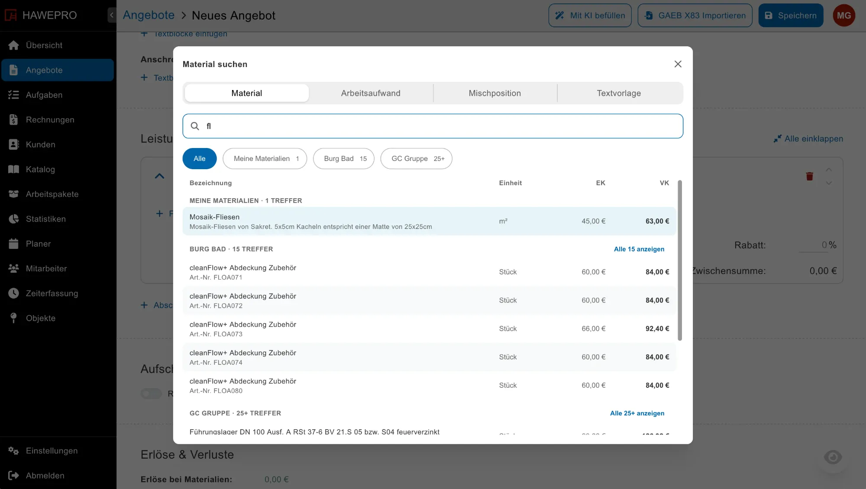Collapse the sidebar with the chevron
The height and width of the screenshot is (489, 866).
pyautogui.click(x=112, y=15)
